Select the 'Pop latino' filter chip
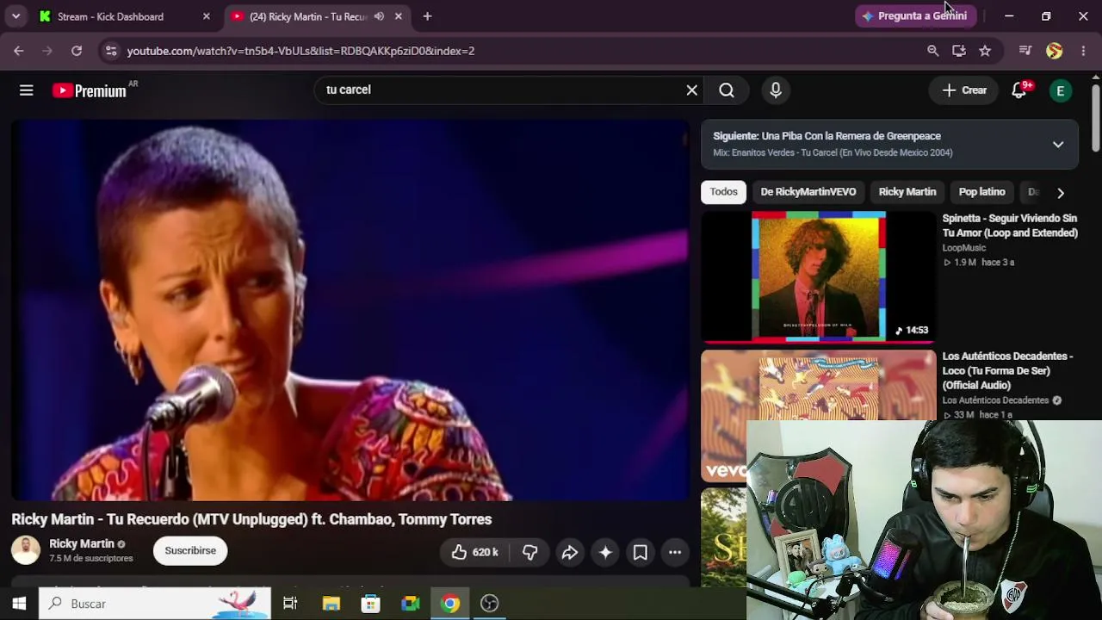Image resolution: width=1102 pixels, height=620 pixels. 981,192
